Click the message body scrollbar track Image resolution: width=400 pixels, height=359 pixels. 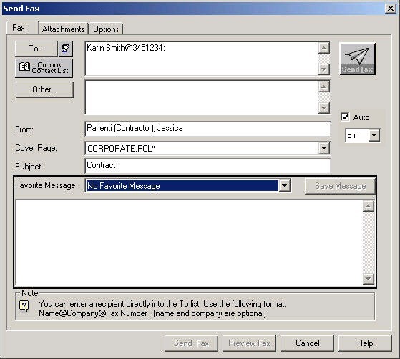tap(368, 242)
